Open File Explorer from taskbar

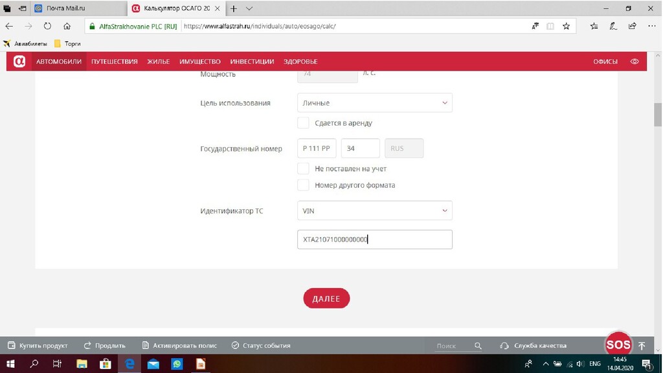tap(82, 364)
